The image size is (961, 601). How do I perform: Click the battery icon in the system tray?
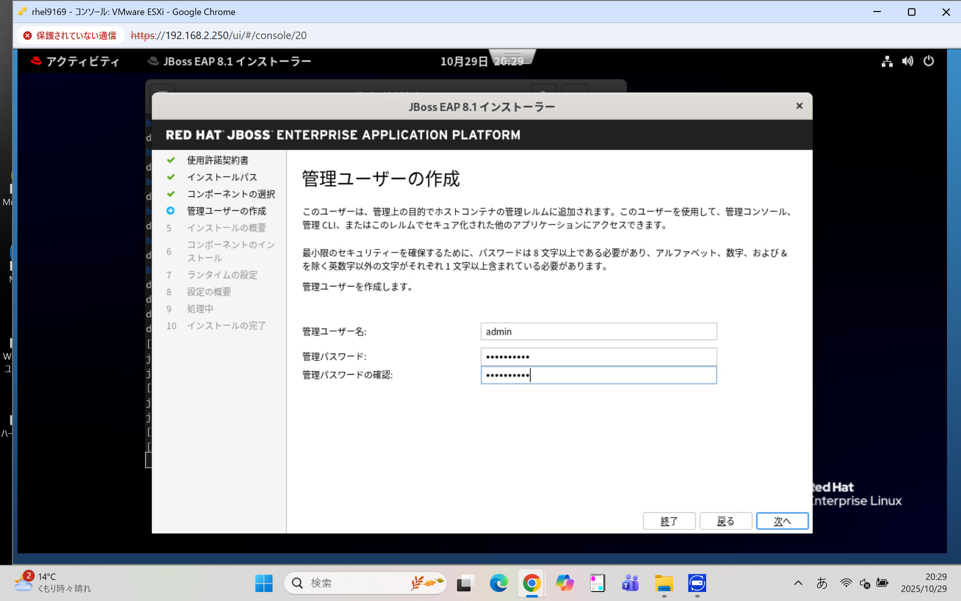[x=882, y=582]
